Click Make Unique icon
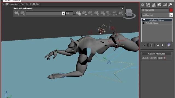This screenshot has height=98, width=175. click(157, 45)
